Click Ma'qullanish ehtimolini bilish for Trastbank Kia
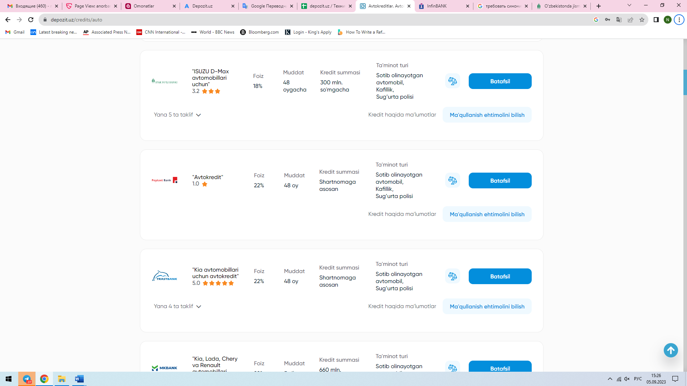 pyautogui.click(x=487, y=306)
